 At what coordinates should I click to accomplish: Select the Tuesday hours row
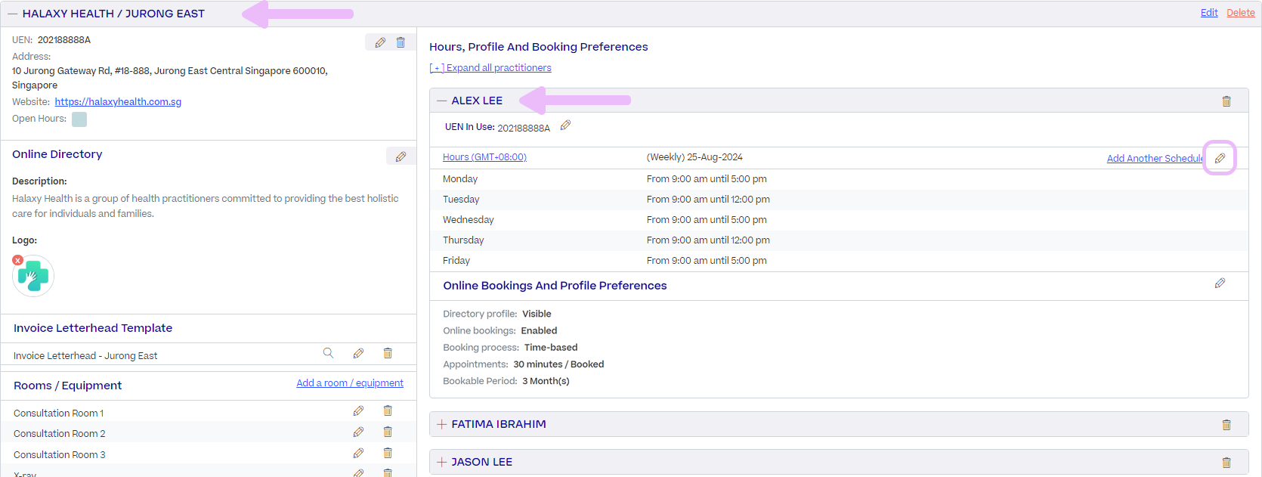pos(839,200)
